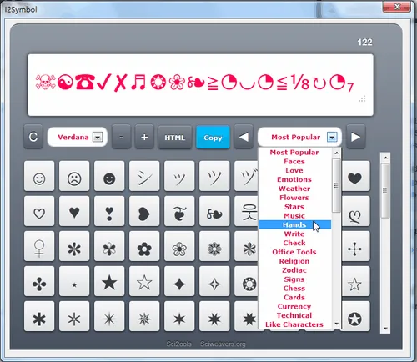Choose Zodiac in the category list

[294, 270]
